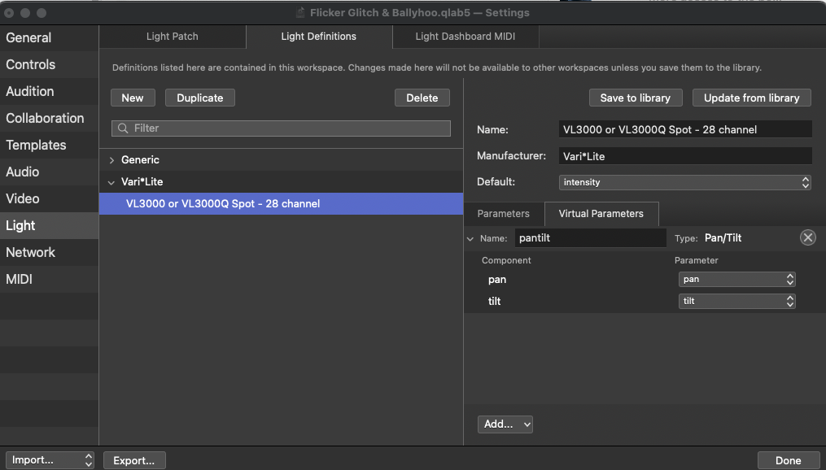The width and height of the screenshot is (826, 470).
Task: Select the Audio settings section
Action: 23,172
